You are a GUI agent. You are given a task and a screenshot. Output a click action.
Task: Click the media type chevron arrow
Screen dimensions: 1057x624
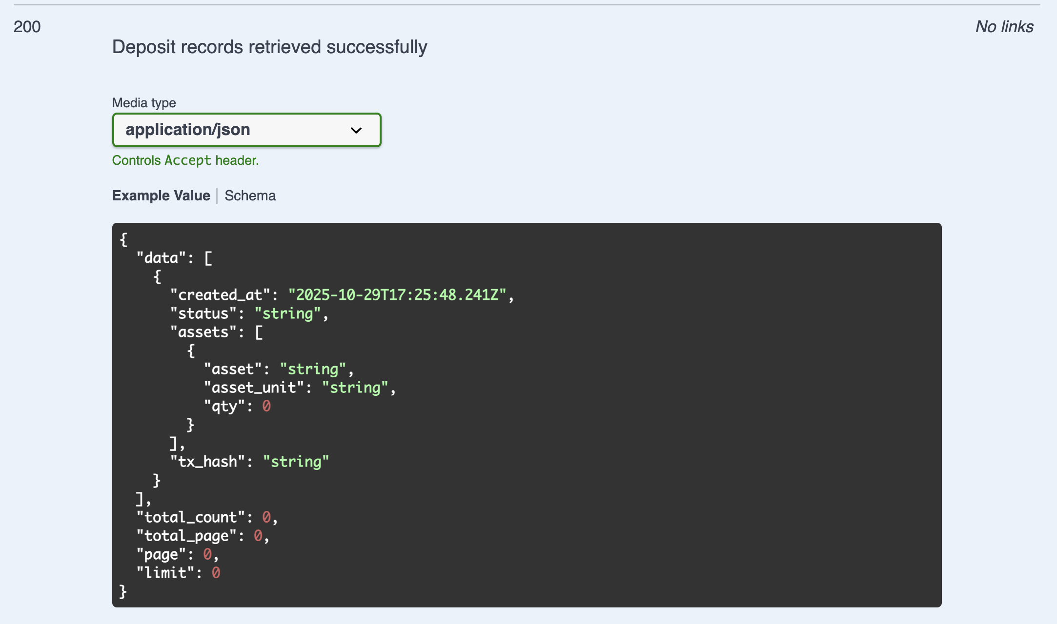pos(356,130)
